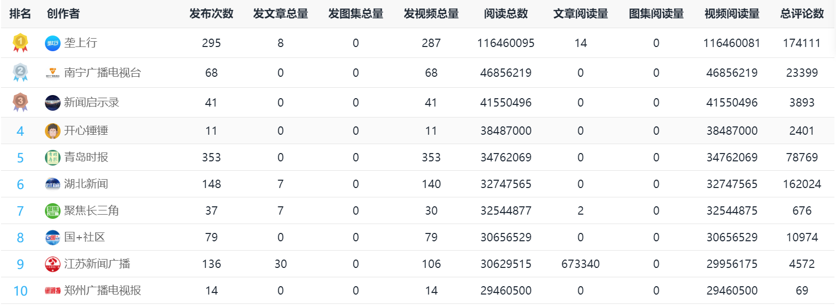Sort by 发图集总量 column header
This screenshot has height=305, width=836.
click(x=356, y=14)
